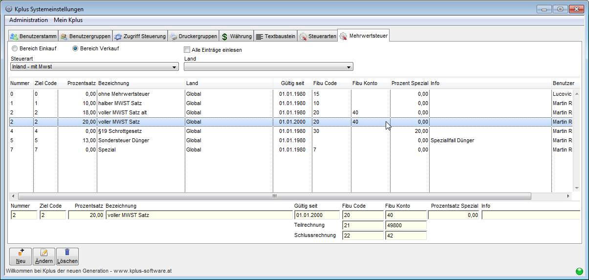This screenshot has height=280, width=589.
Task: Expand the Land dropdown
Action: tap(349, 67)
